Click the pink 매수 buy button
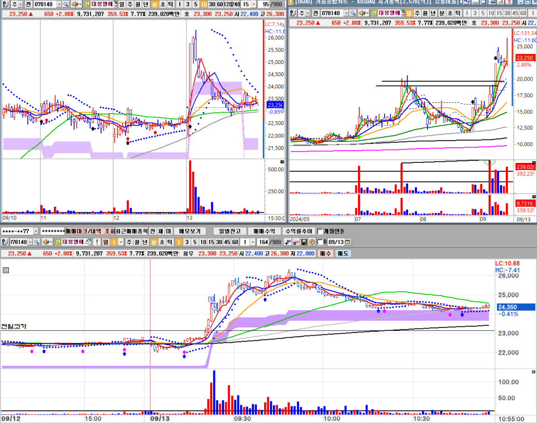The width and height of the screenshot is (537, 423). (325, 253)
